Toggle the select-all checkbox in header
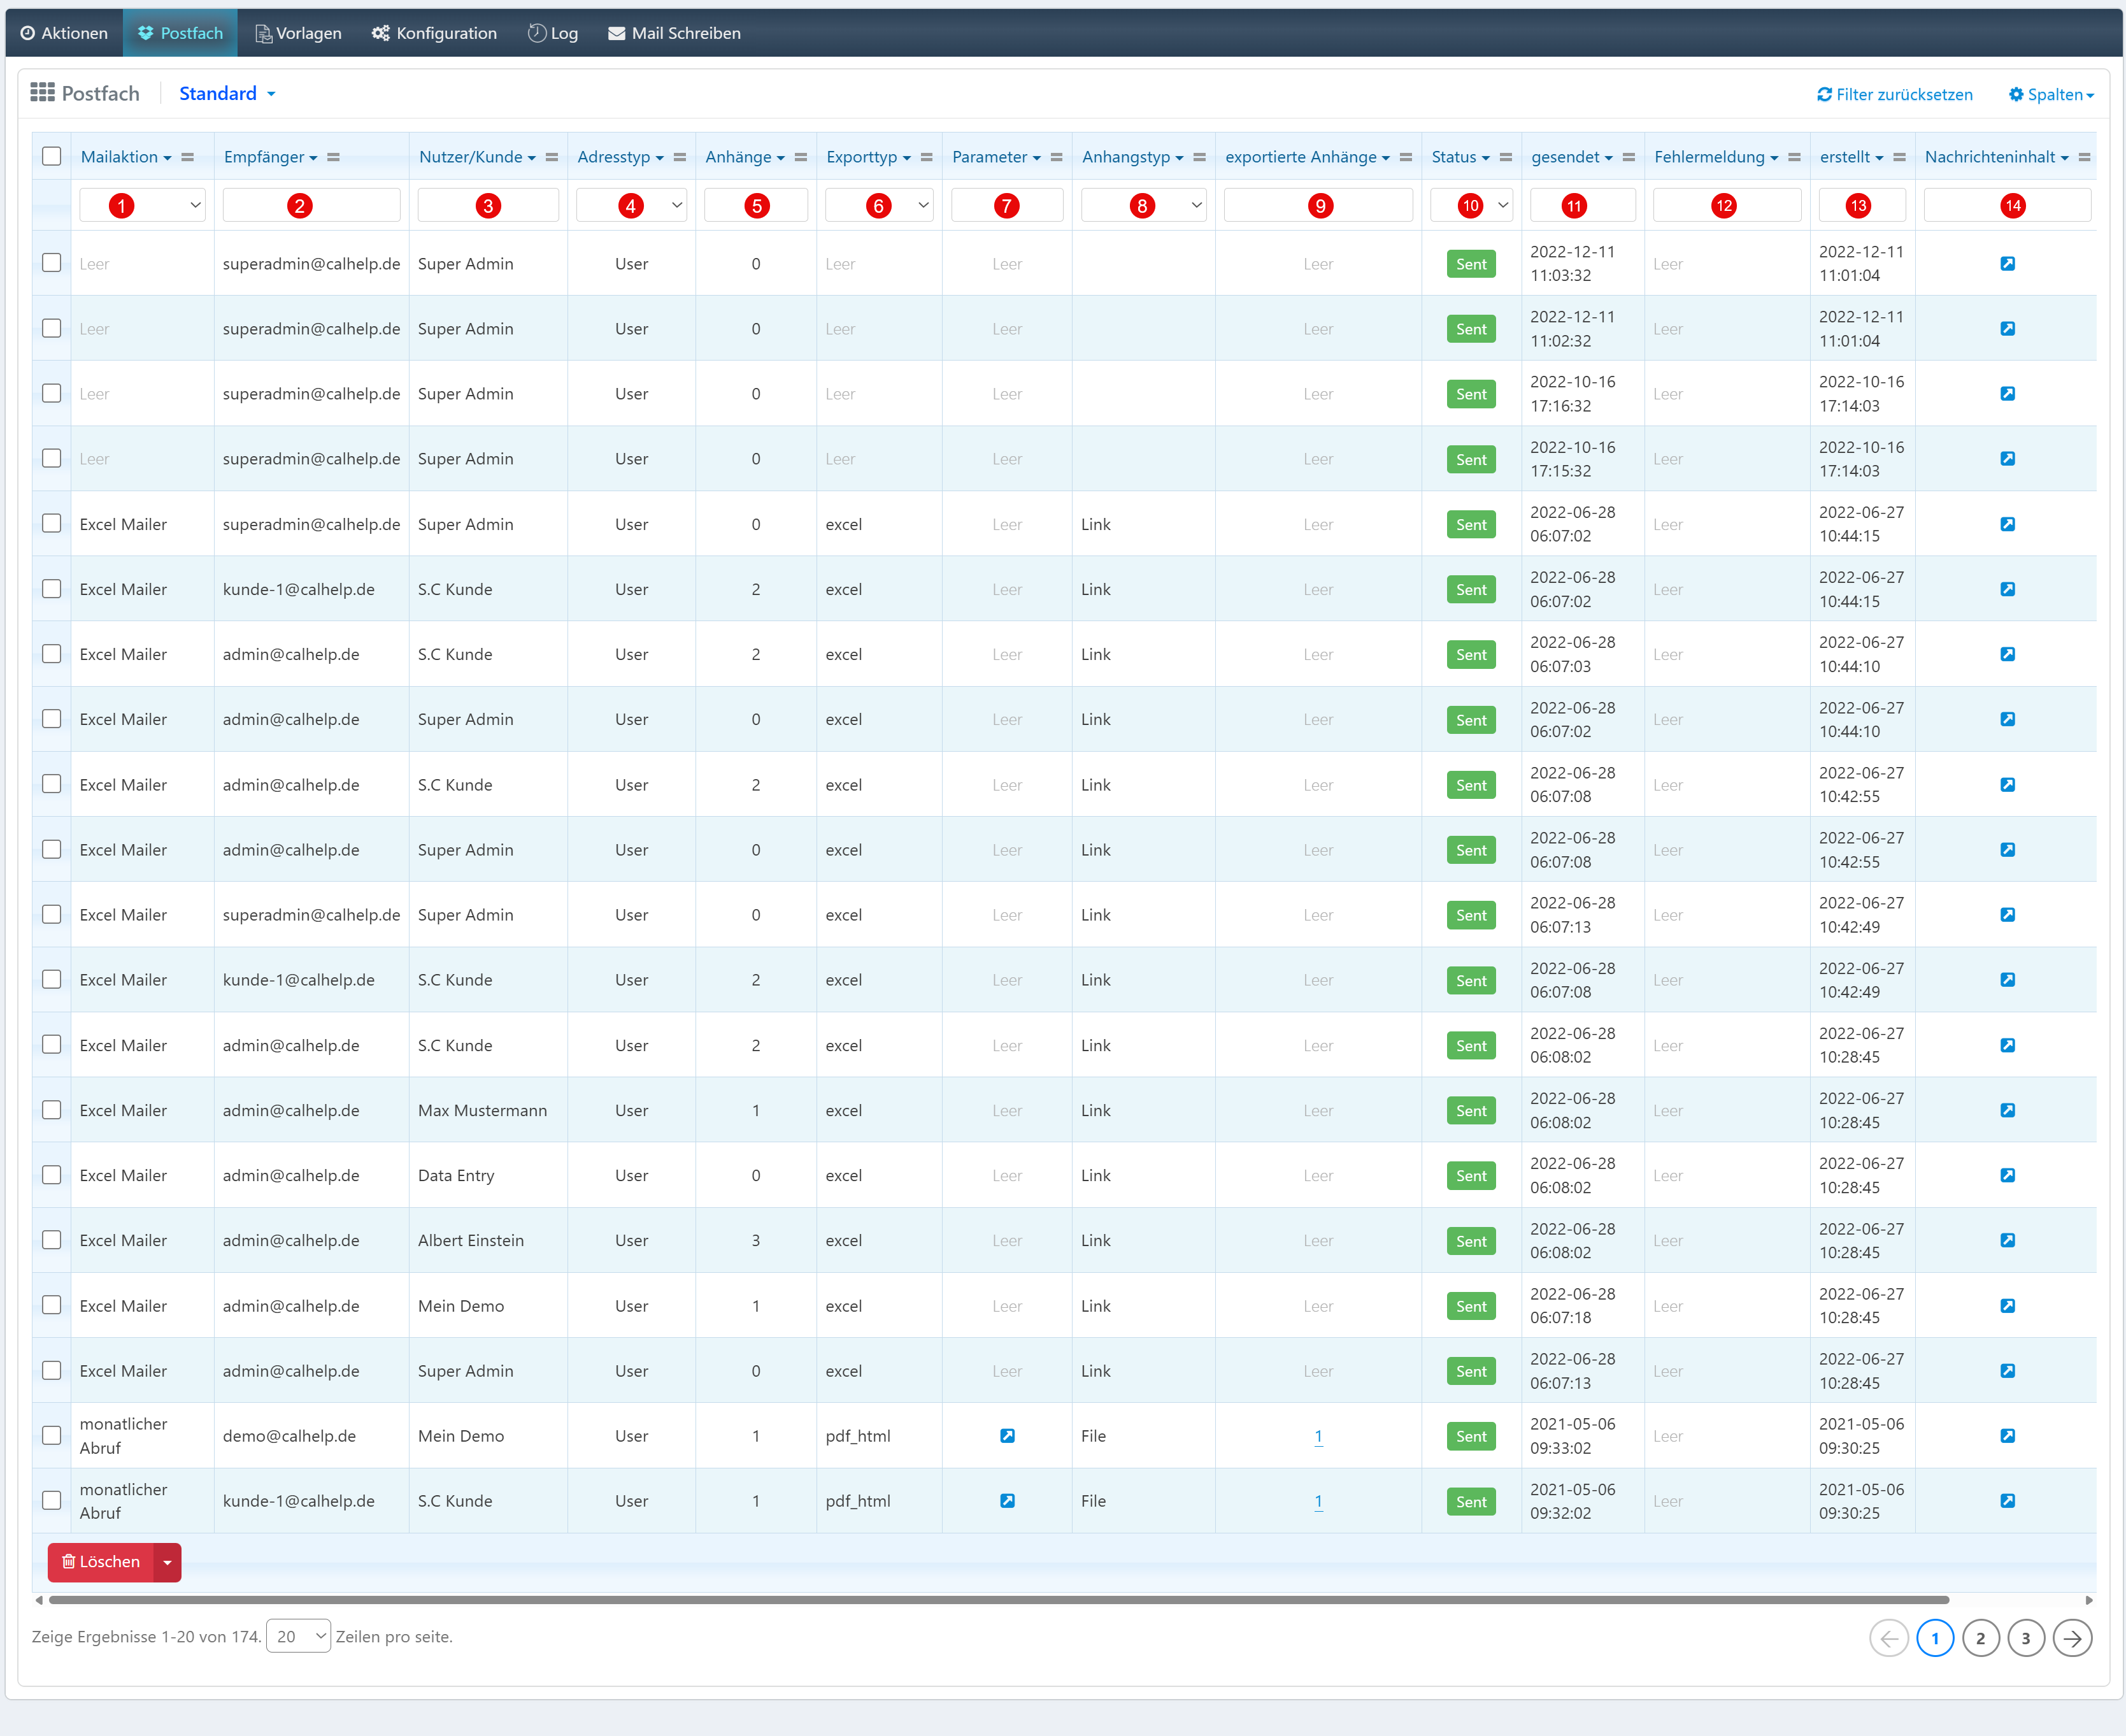This screenshot has height=1736, width=2126. tap(52, 156)
